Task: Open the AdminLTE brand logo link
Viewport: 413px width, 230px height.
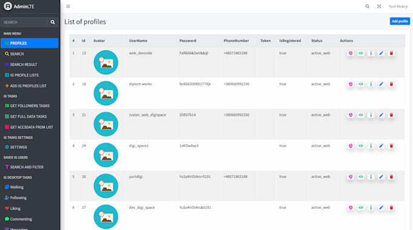Action: 19,6
